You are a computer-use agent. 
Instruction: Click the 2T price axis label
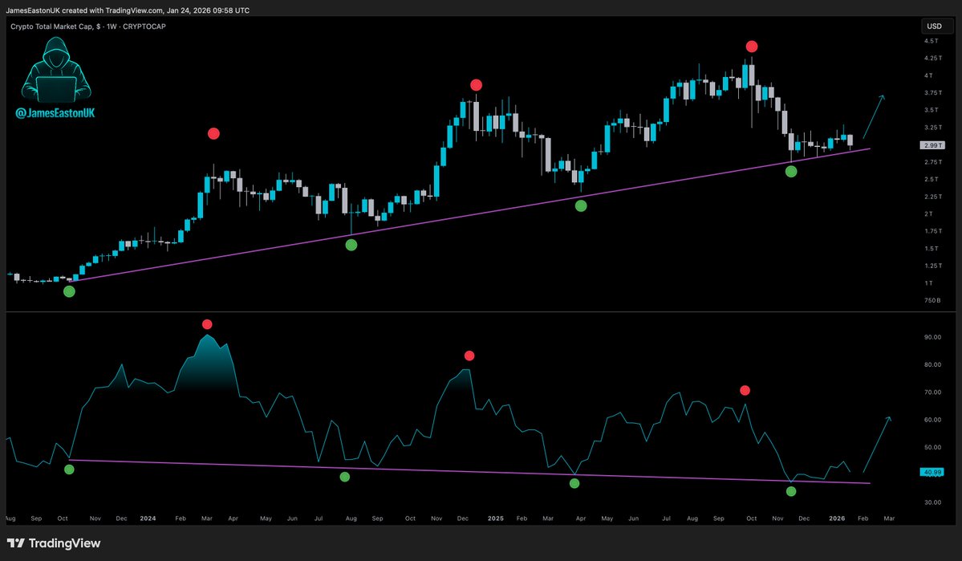928,213
